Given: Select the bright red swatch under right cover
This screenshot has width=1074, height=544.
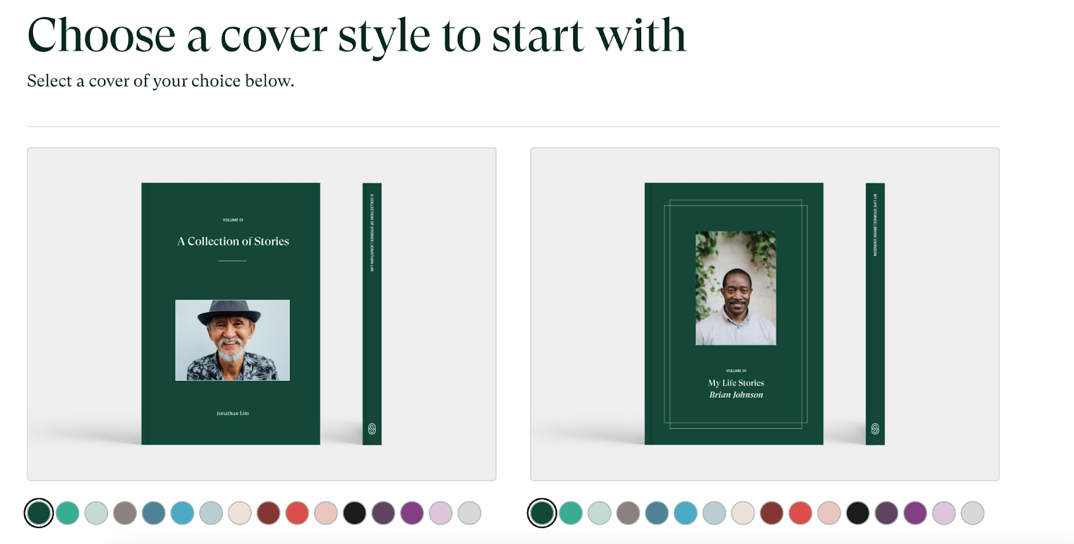Looking at the screenshot, I should [800, 513].
